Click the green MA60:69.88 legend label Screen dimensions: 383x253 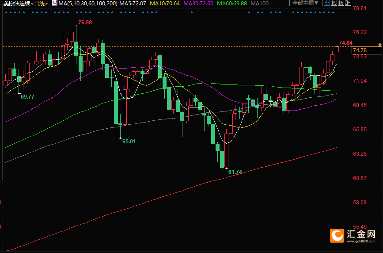[x=232, y=3]
